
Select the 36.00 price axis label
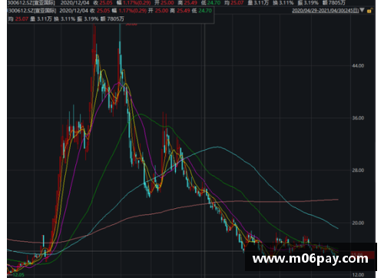[x=358, y=118]
